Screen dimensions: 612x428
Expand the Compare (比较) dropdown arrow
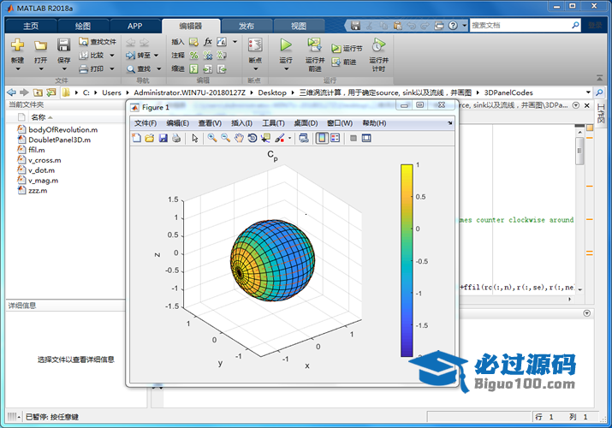[112, 56]
